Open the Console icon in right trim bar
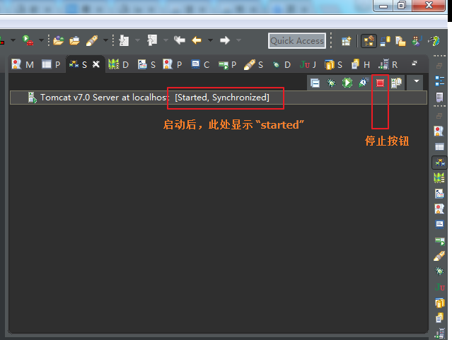Image resolution: width=452 pixels, height=340 pixels. [x=439, y=225]
